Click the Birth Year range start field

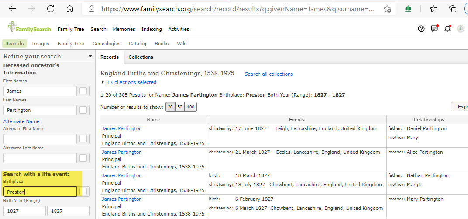coord(24,211)
